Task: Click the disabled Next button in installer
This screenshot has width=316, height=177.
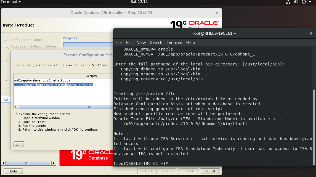Action: [166, 171]
